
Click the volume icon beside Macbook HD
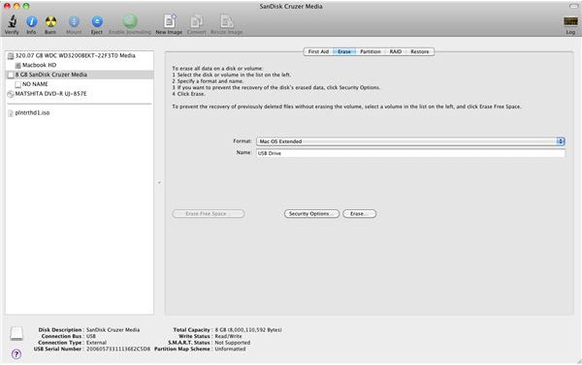pyautogui.click(x=17, y=66)
